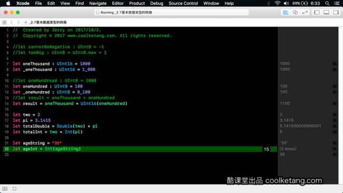This screenshot has height=193, width=343.
Task: Toggle the debug area button at bottom left
Action: 5,189
